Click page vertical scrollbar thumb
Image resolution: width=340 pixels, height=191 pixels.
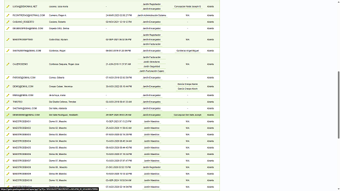(338, 105)
